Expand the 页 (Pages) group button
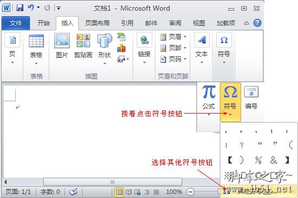 [12, 49]
